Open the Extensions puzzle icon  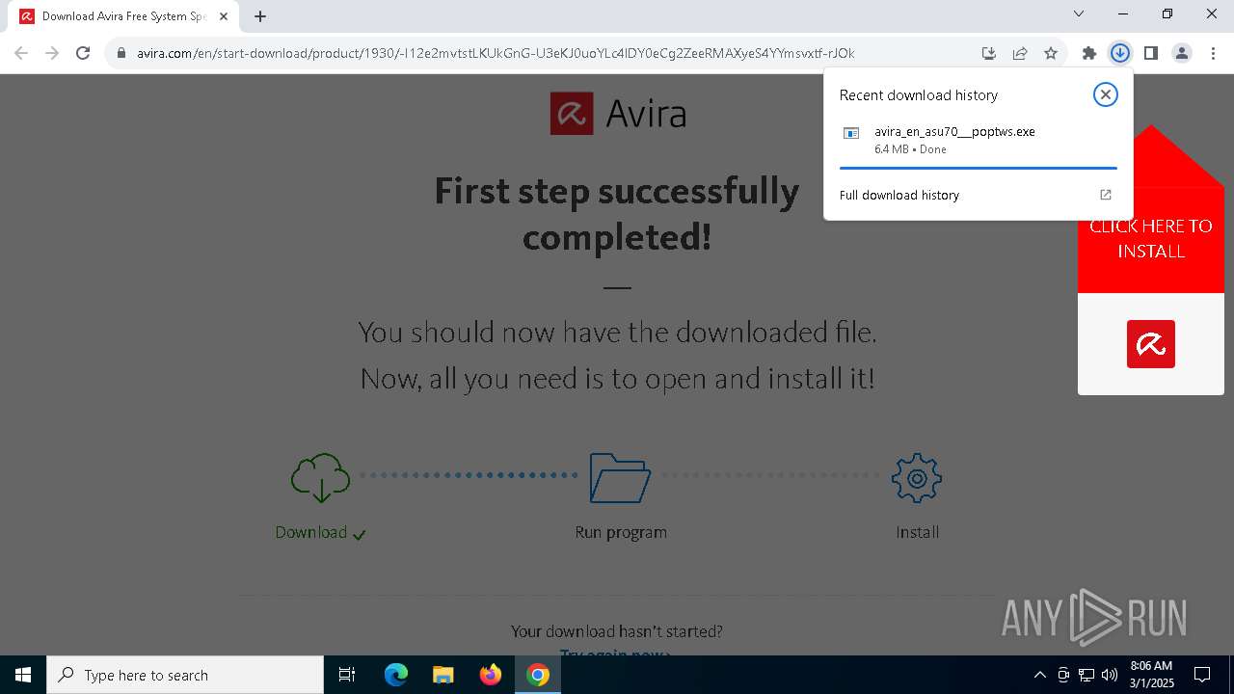pos(1089,53)
